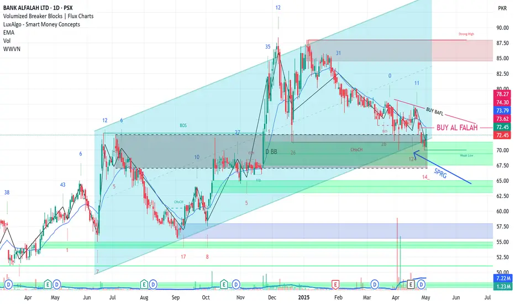Click the BANK ALFALAH LTD symbol title

pyautogui.click(x=38, y=8)
